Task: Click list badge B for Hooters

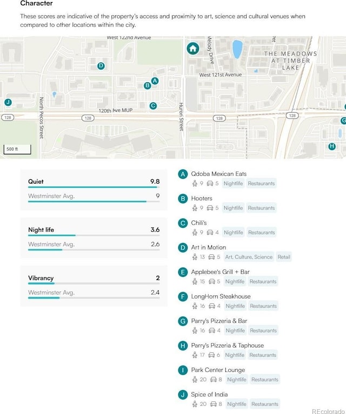Action: click(183, 199)
